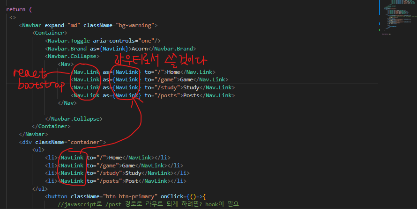
Task: Click the closing </Nav.Link> tag on the Study line
Action: coord(217,87)
